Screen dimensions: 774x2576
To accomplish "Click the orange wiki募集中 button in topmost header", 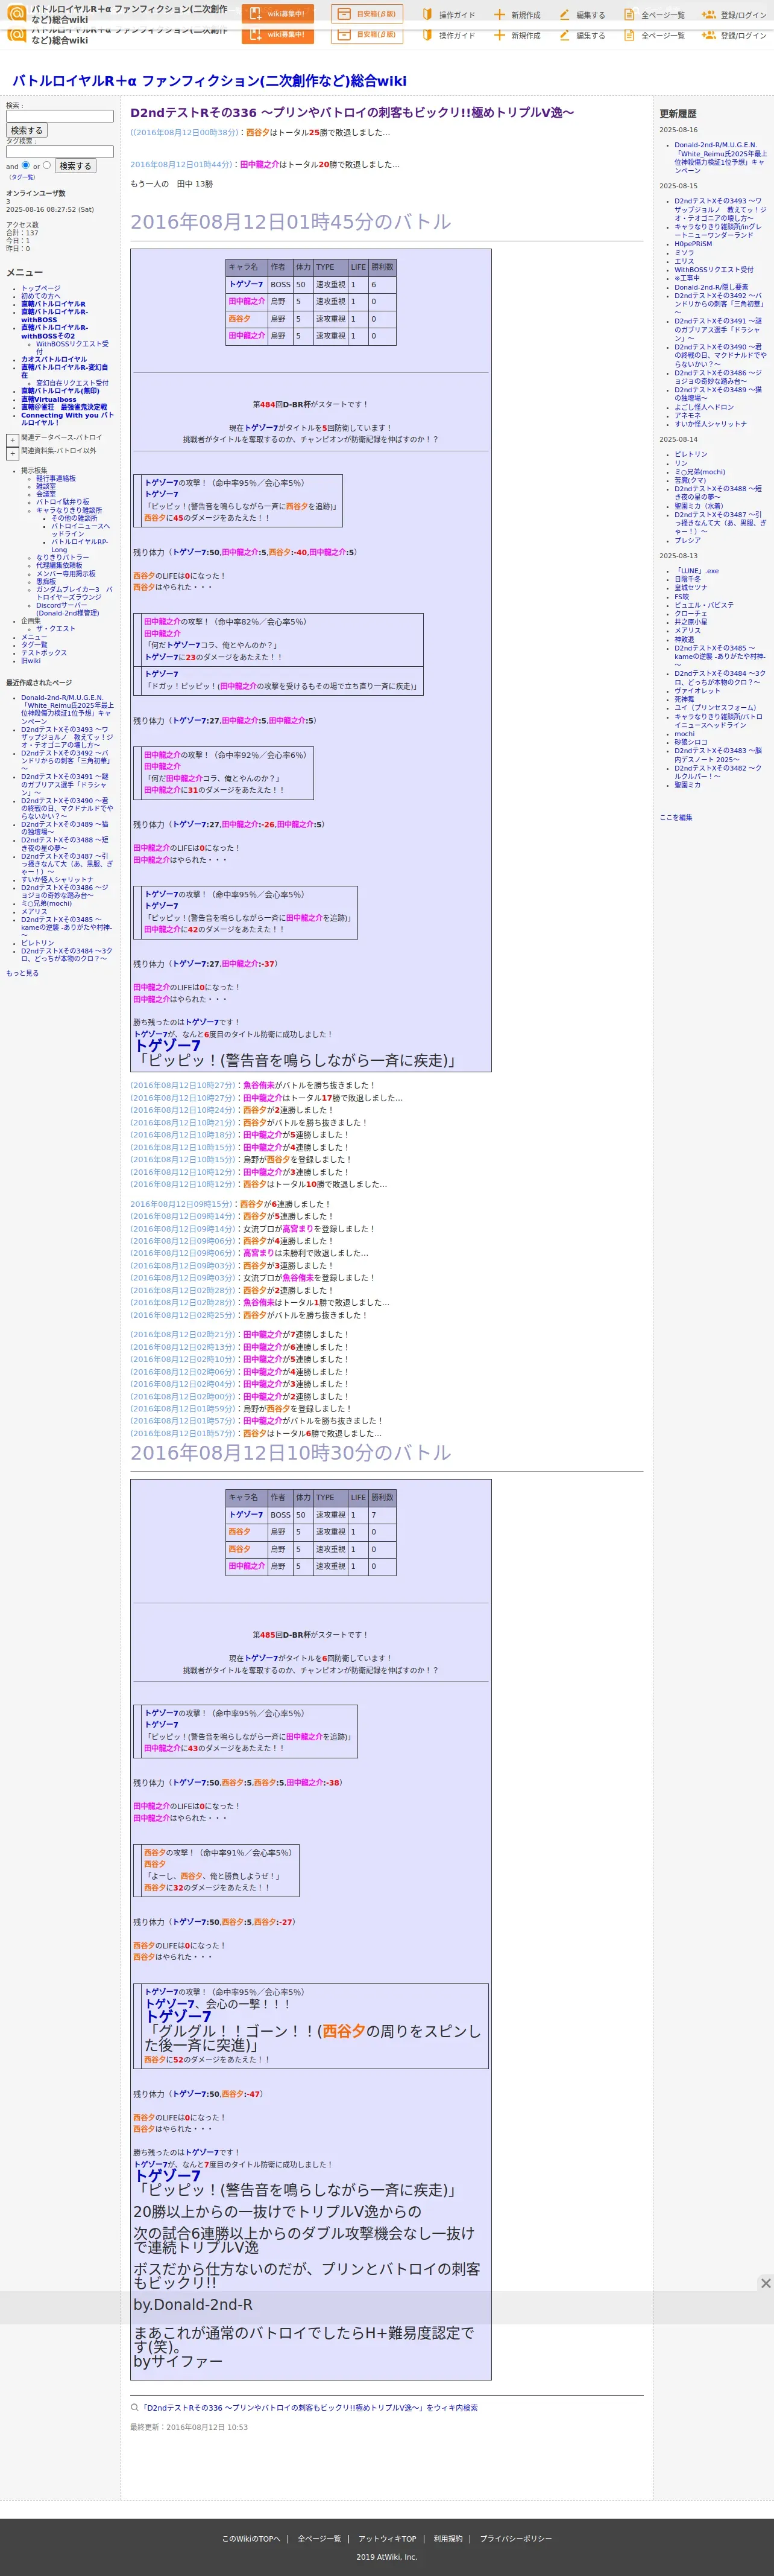I will (278, 14).
